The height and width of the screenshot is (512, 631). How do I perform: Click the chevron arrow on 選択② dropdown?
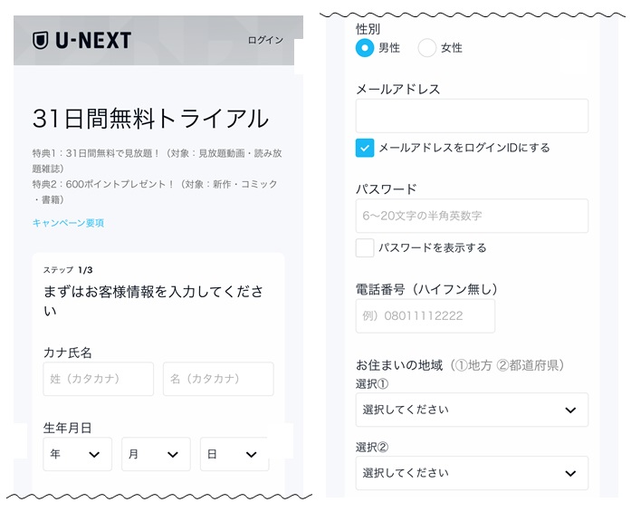pos(570,474)
